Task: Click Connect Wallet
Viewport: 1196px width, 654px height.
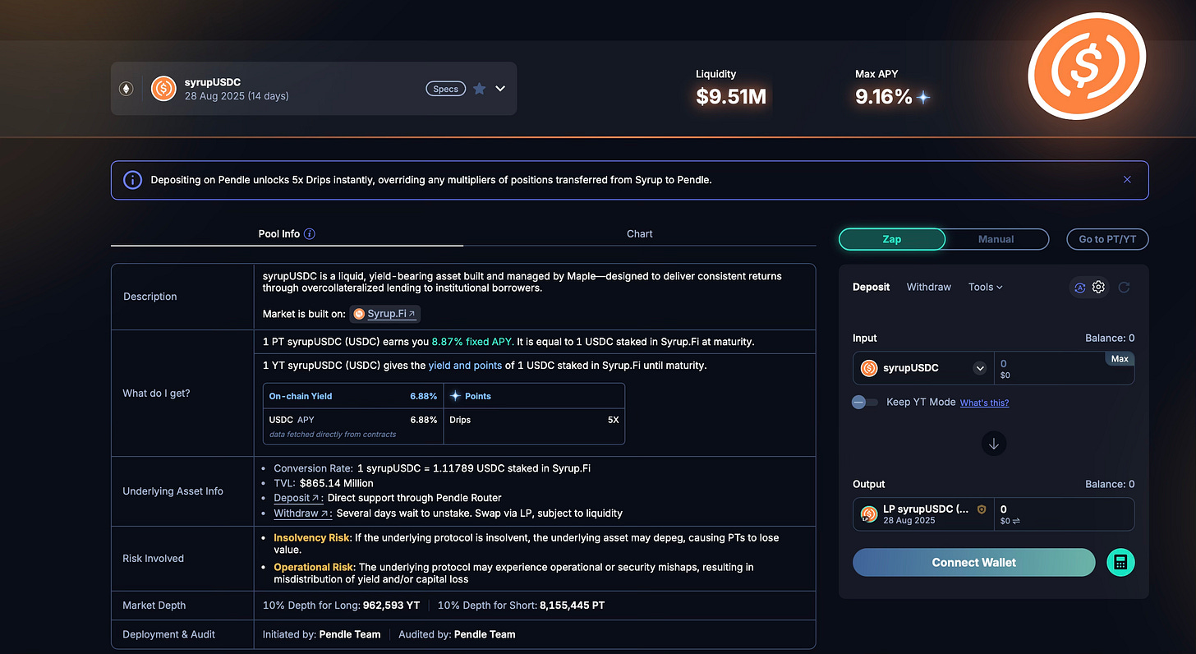Action: click(974, 563)
